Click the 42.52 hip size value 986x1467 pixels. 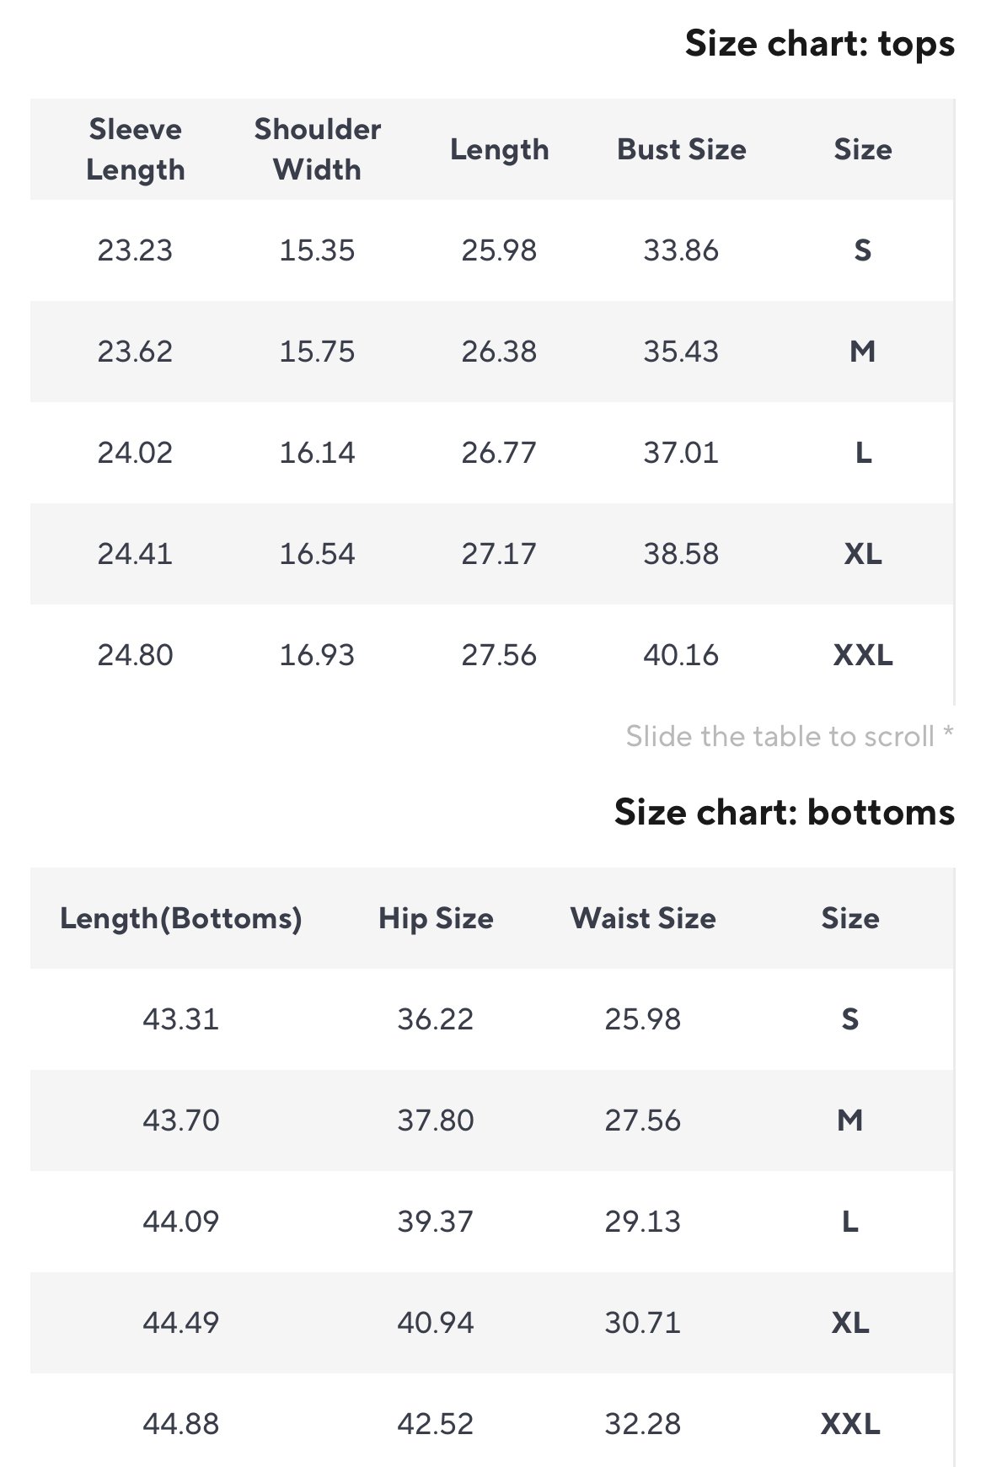[x=436, y=1424]
